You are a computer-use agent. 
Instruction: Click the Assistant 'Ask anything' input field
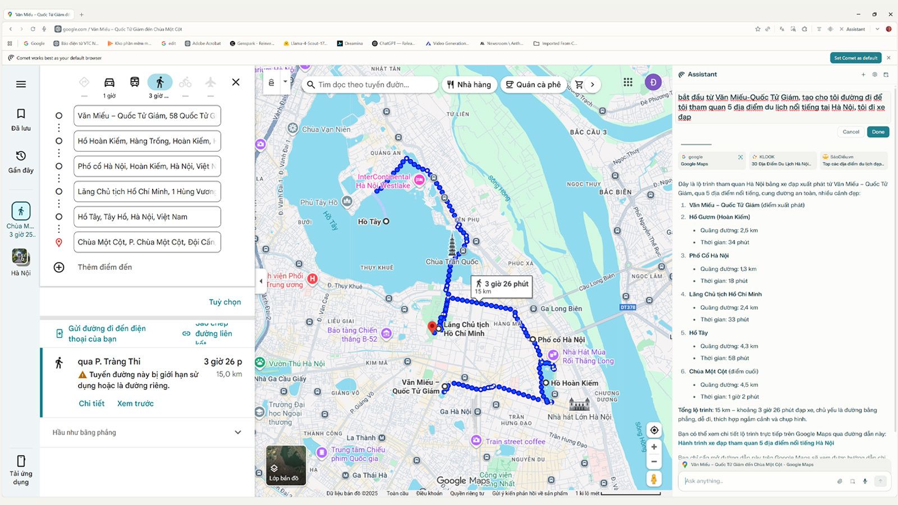(758, 481)
